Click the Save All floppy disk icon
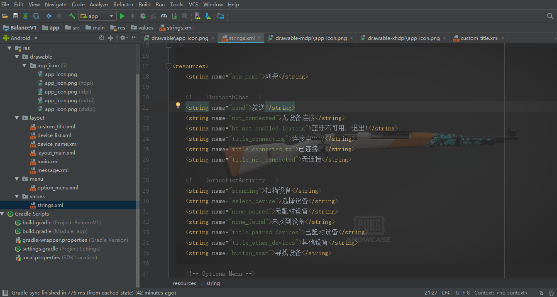The height and width of the screenshot is (297, 557). click(15, 16)
